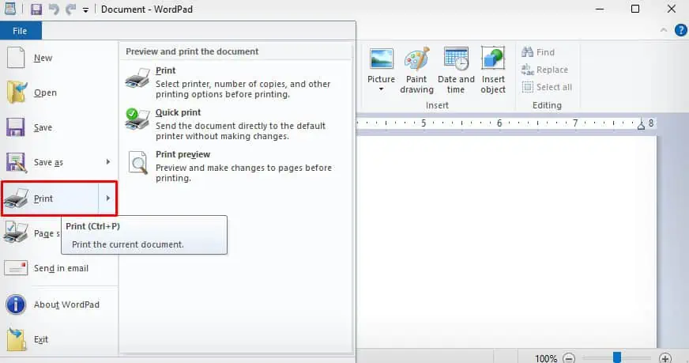Click the Undo arrow in quick access toolbar
This screenshot has width=689, height=363.
[x=54, y=9]
